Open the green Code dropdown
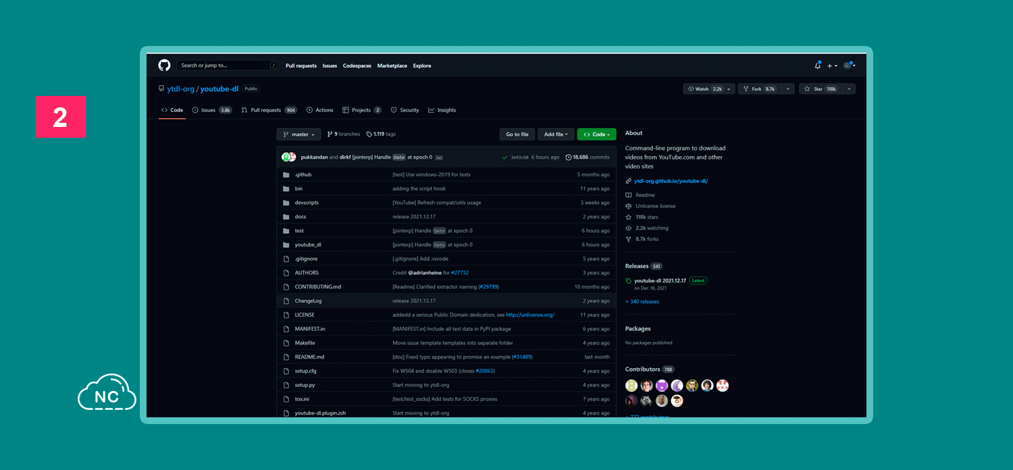Screen dimensions: 1013x470 [x=596, y=134]
